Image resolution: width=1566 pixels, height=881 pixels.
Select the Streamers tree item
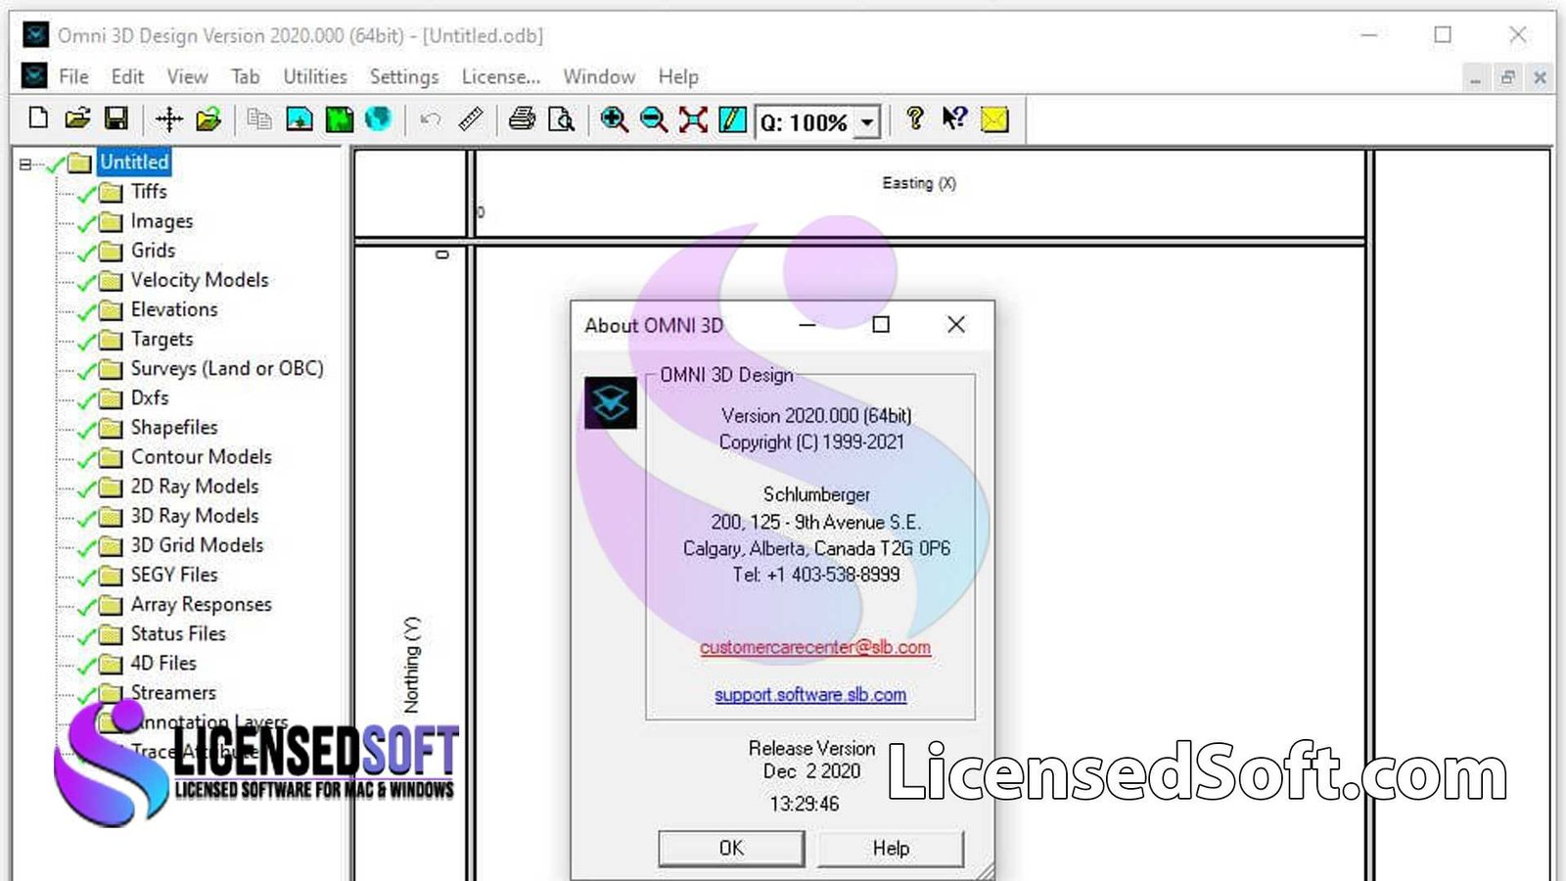pos(173,692)
